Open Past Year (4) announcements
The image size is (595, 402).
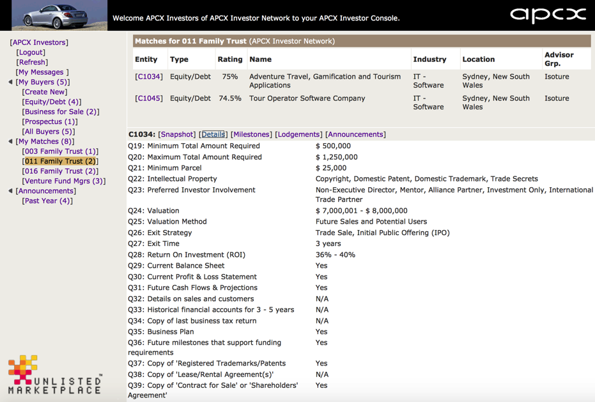point(47,201)
